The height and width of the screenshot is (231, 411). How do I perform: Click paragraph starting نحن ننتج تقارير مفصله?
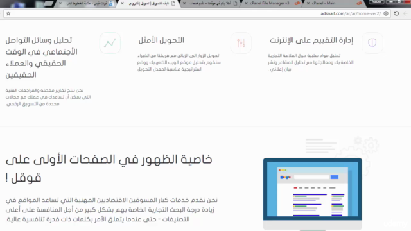tap(48, 97)
